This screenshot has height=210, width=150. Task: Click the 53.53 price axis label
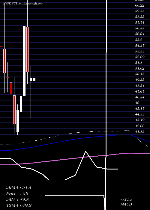(139, 51)
